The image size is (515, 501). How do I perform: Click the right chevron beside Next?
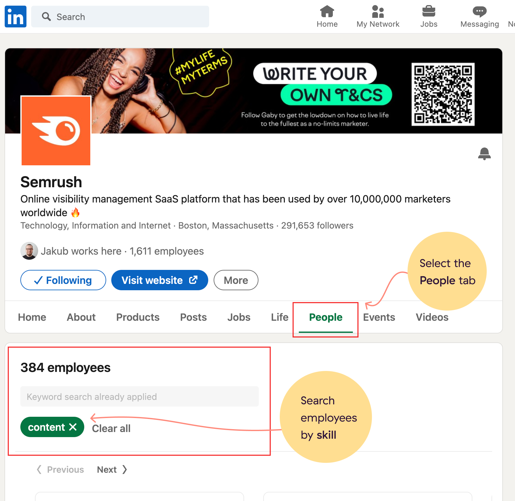click(125, 470)
